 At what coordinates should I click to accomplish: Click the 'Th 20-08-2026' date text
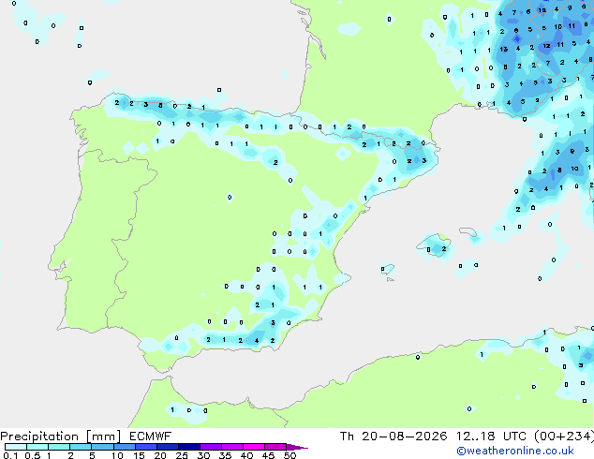click(394, 437)
